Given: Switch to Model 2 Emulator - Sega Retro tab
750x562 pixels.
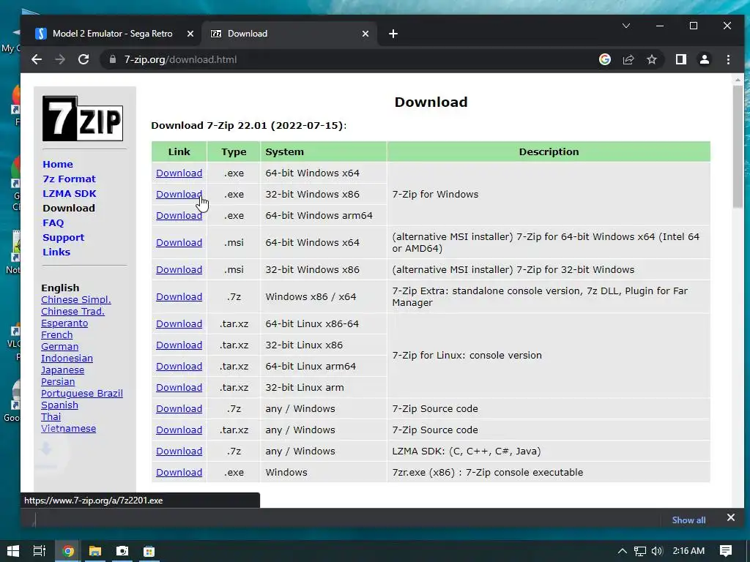Looking at the screenshot, I should coord(113,34).
